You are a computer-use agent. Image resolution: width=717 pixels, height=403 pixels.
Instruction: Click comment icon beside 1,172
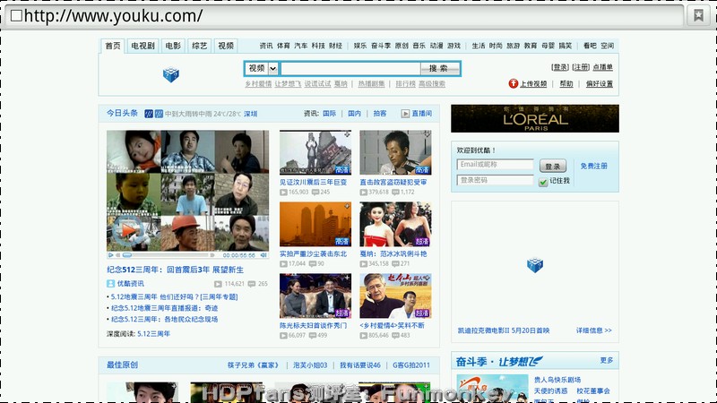click(395, 193)
